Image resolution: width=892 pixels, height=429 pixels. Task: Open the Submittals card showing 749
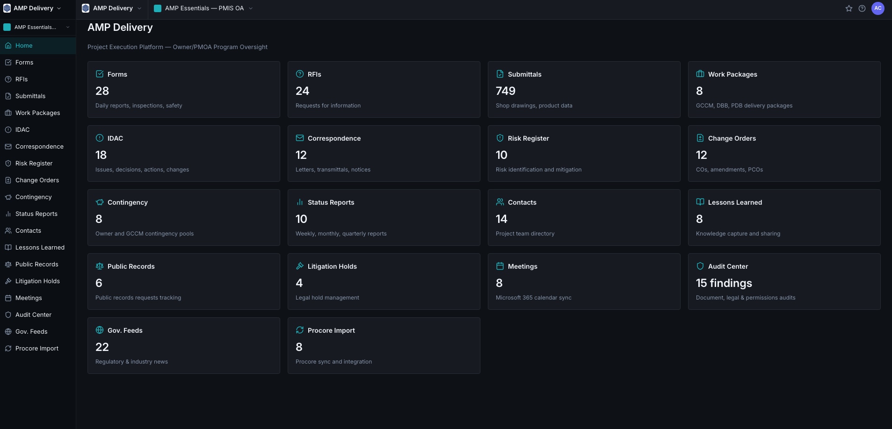584,89
